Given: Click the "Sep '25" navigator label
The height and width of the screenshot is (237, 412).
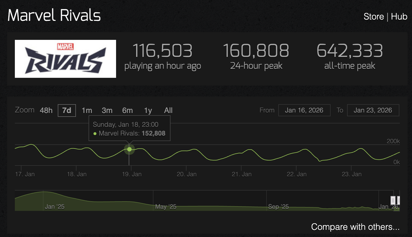Looking at the screenshot, I should click(x=279, y=207).
